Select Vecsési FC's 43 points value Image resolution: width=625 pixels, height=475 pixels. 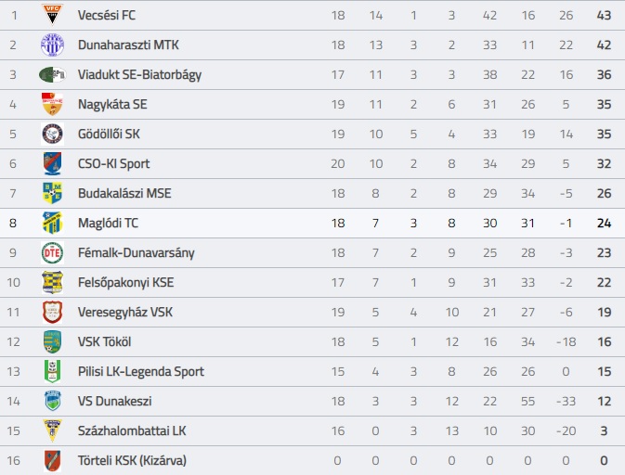point(604,15)
